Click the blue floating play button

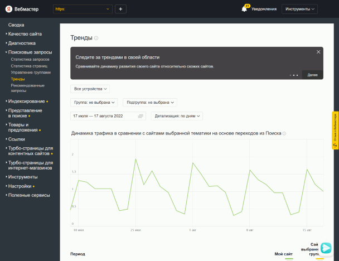coord(326,248)
